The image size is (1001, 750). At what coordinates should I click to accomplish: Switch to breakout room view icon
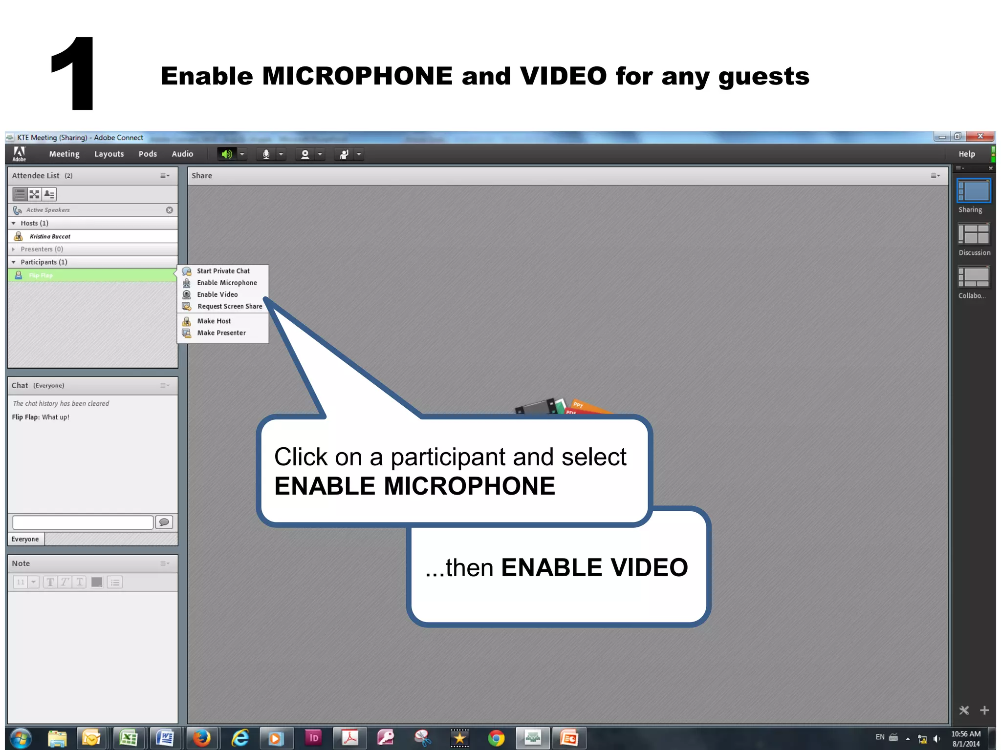click(x=34, y=194)
